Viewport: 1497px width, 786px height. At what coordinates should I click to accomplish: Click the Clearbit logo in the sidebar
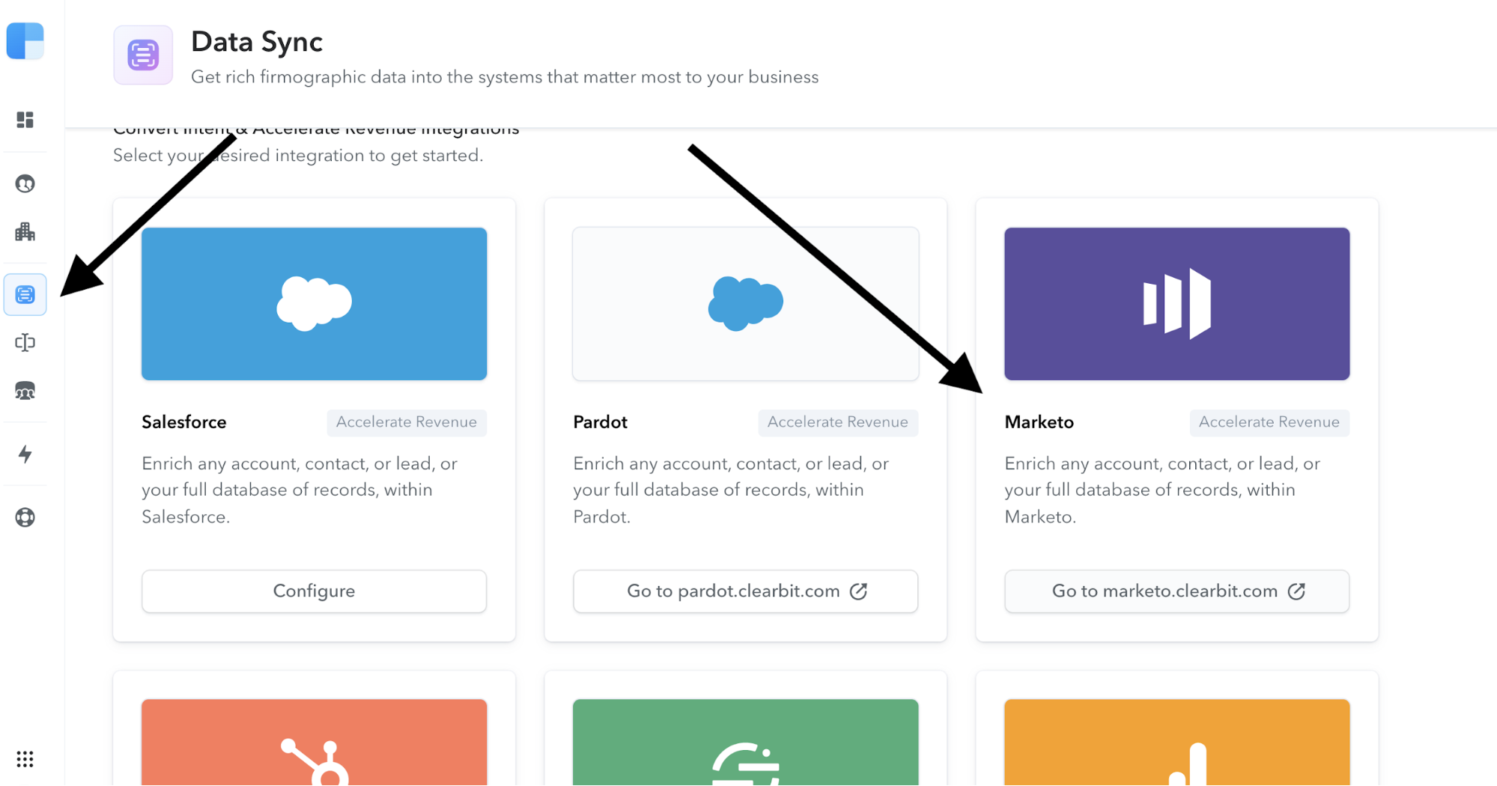point(25,40)
